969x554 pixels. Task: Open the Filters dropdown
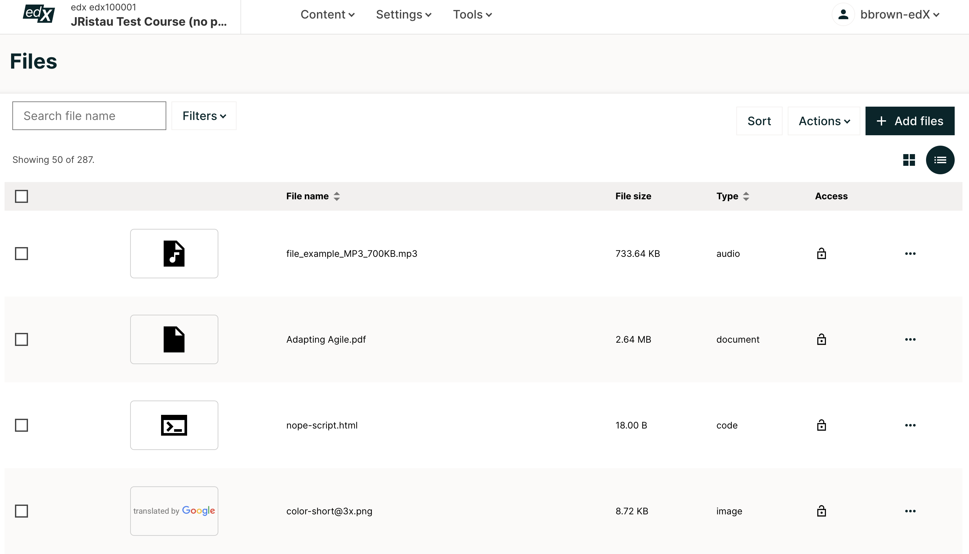tap(204, 116)
